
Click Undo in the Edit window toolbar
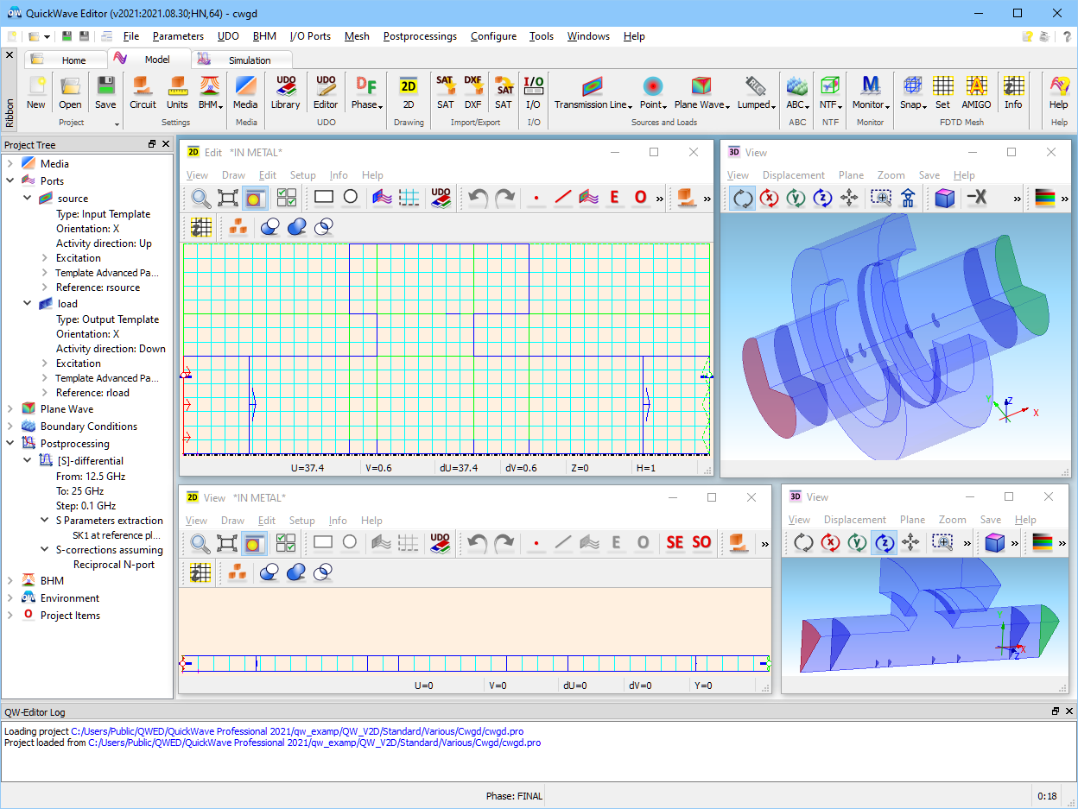[478, 198]
